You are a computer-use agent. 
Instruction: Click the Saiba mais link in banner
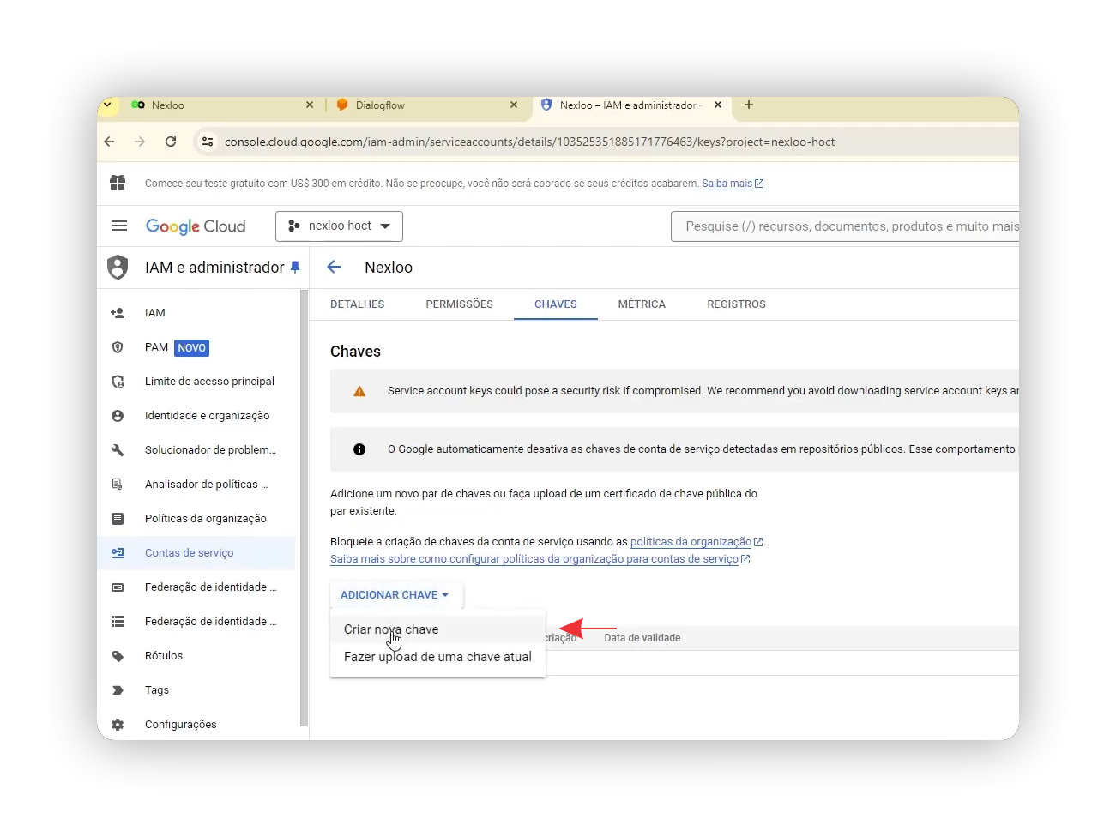tap(732, 184)
